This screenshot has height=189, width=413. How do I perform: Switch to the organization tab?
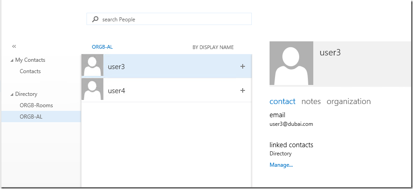(x=348, y=101)
